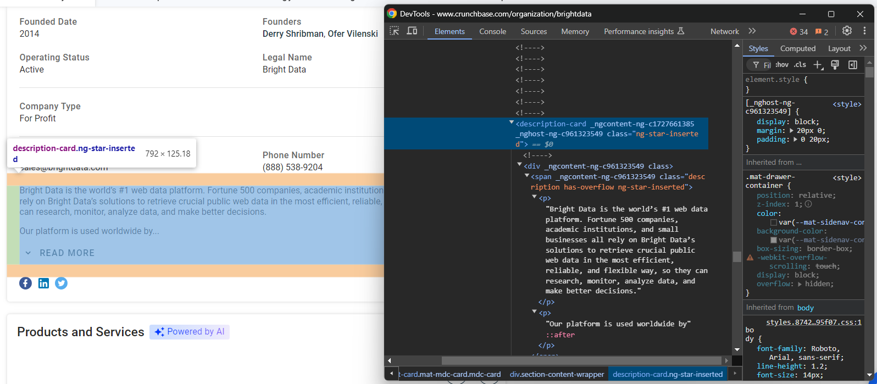Switch to the Layout sidebar tab
The width and height of the screenshot is (877, 384).
tap(839, 48)
